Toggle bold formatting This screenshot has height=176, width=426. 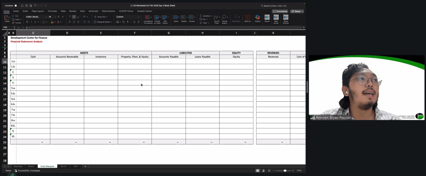(27, 22)
